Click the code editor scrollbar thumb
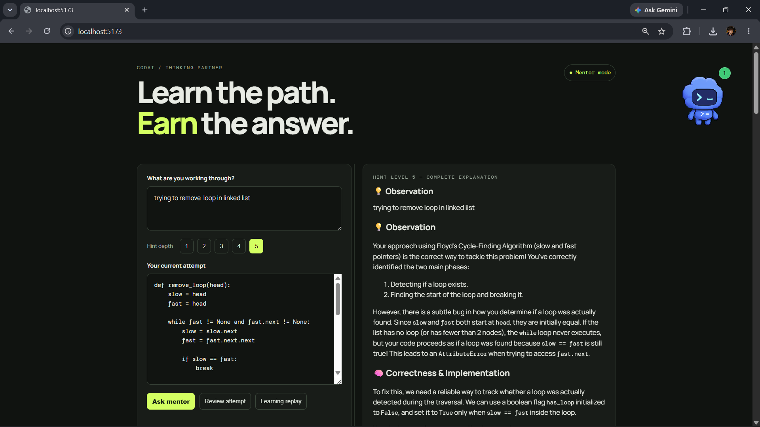This screenshot has width=760, height=427. click(x=338, y=299)
